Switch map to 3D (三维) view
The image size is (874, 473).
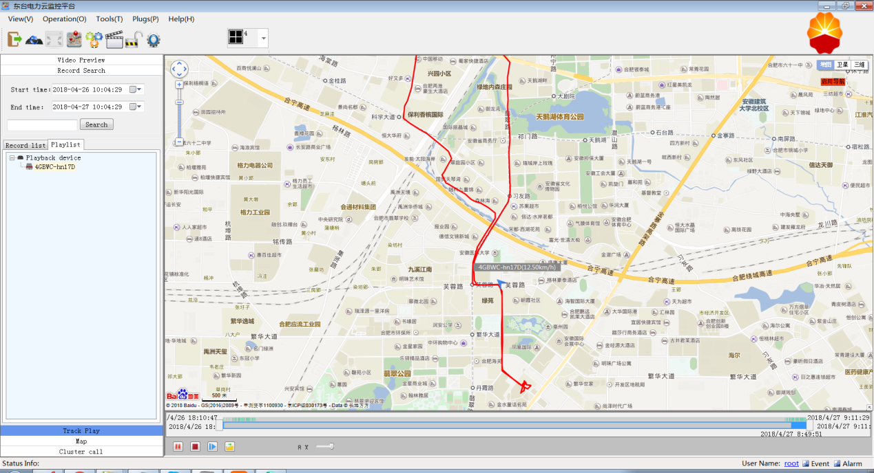(x=859, y=65)
